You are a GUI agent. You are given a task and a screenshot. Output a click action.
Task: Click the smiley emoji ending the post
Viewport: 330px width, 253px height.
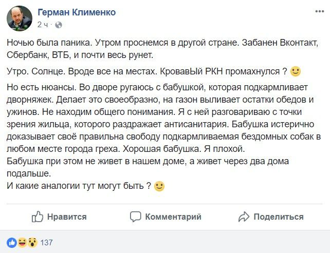[159, 186]
